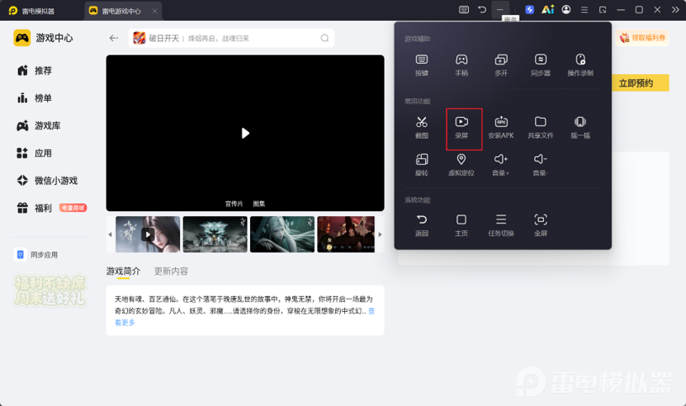Open the second thumbnail of temple scene

click(x=215, y=234)
